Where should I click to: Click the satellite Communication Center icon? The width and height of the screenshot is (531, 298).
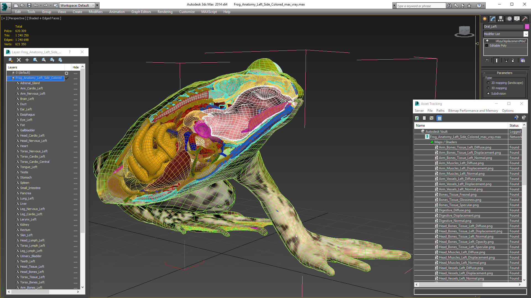(463, 6)
